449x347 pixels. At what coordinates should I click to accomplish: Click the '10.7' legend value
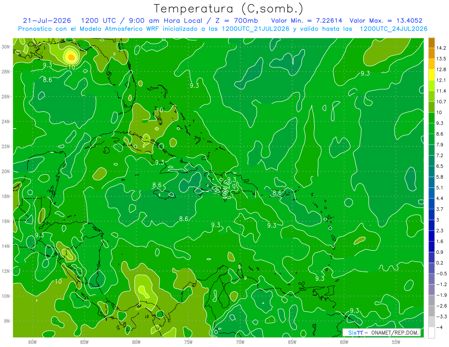(x=441, y=102)
